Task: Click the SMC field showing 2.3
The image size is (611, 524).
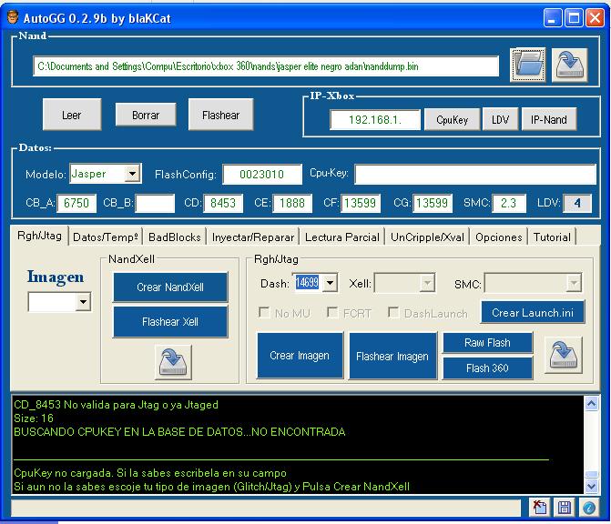Action: click(509, 203)
